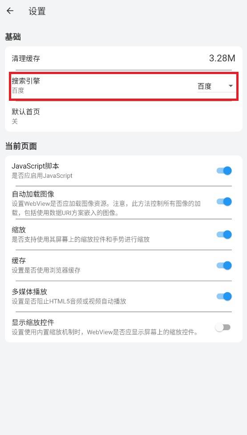Tap the JavaScript脚本 label text
247x435 pixels.
36,166
